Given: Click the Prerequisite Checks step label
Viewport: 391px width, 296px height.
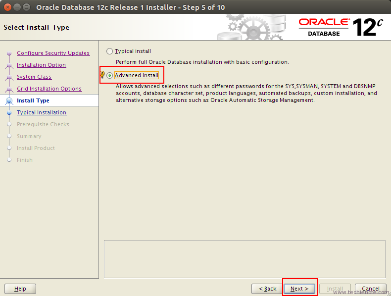Looking at the screenshot, I should click(x=43, y=124).
